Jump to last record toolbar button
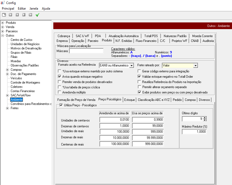 (30, 15)
